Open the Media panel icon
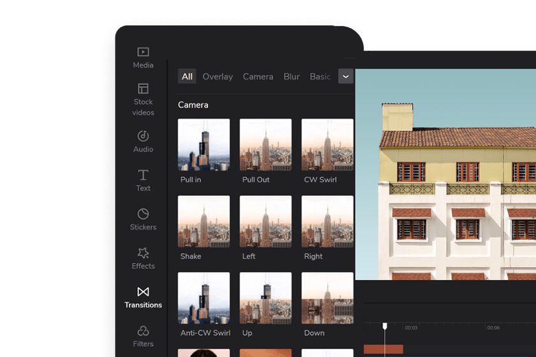The height and width of the screenshot is (357, 536). pyautogui.click(x=143, y=52)
